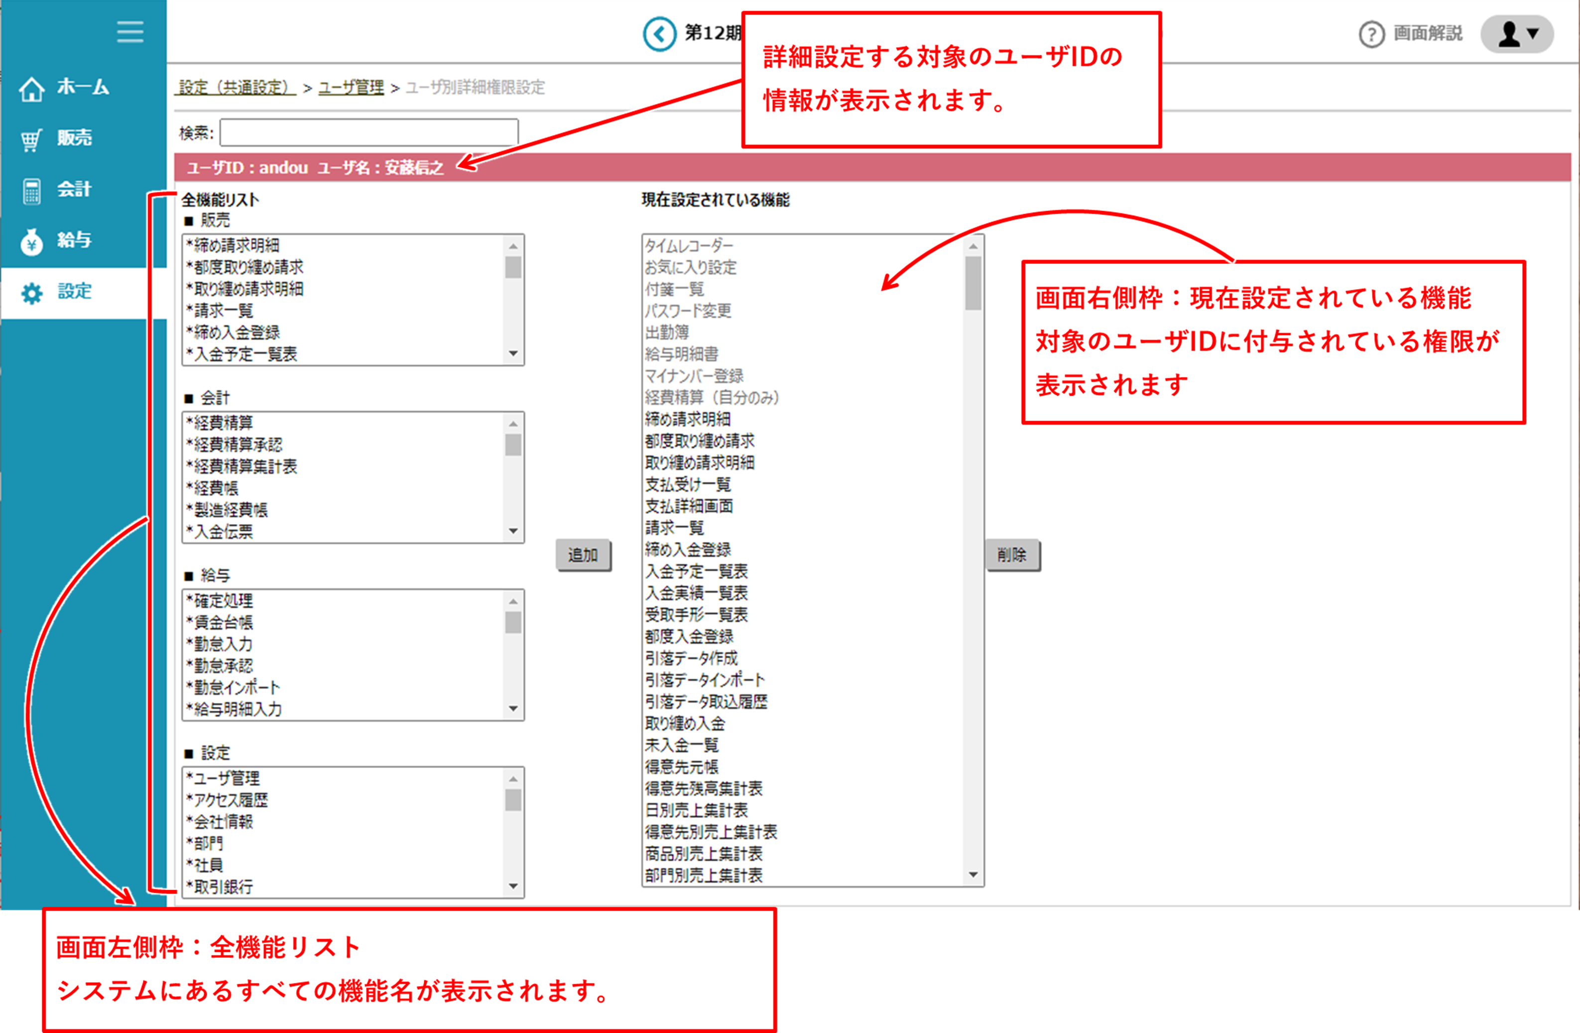Viewport: 1580px width, 1033px height.
Task: Select *アクセス履歴 in 設定 list
Action: pyautogui.click(x=343, y=800)
